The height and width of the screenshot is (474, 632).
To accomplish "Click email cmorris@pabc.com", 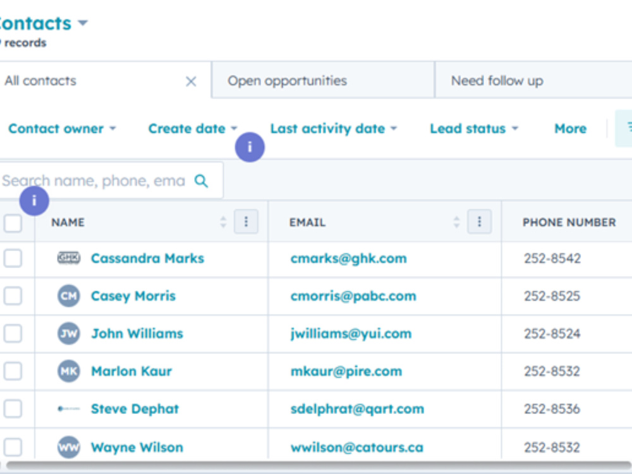I will pyautogui.click(x=353, y=296).
